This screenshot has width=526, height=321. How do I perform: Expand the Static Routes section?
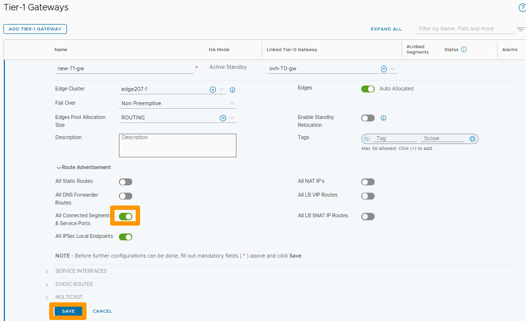pyautogui.click(x=74, y=284)
